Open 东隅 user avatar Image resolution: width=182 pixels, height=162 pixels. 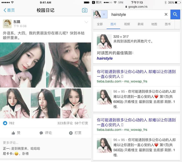click(x=7, y=24)
